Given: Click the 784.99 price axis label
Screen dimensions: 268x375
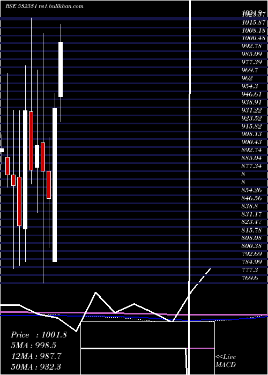Looking at the screenshot, I should click(x=251, y=261).
